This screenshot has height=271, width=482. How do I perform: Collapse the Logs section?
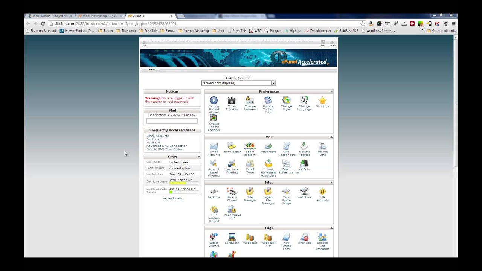[331, 228]
